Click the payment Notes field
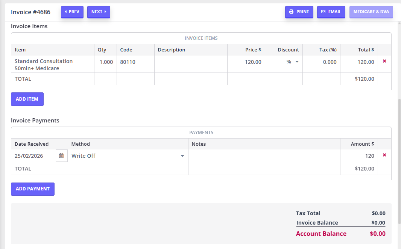This screenshot has height=249, width=401. coord(264,156)
